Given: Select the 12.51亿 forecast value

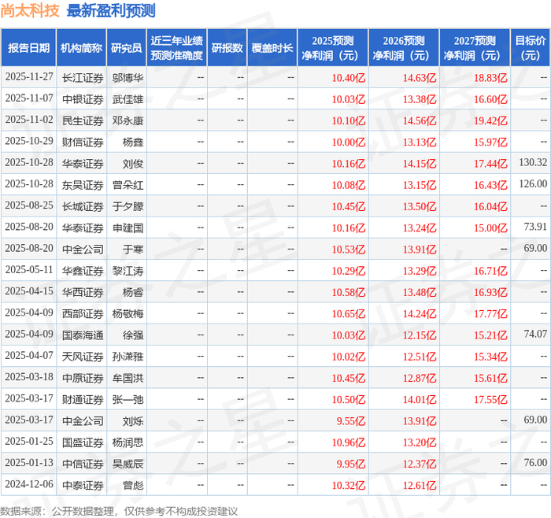Looking at the screenshot, I should [x=420, y=357].
